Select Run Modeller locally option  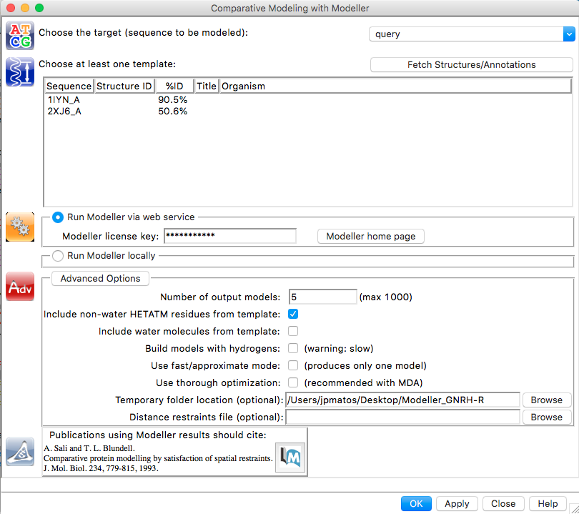(x=58, y=256)
